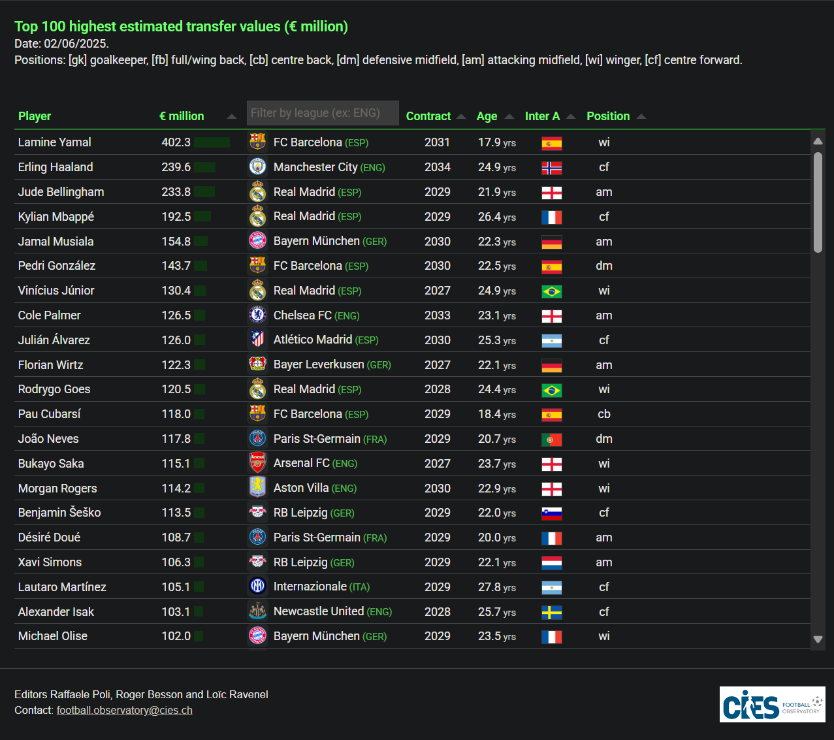This screenshot has height=740, width=834.
Task: Sort the table by Contract arrow
Action: (461, 117)
